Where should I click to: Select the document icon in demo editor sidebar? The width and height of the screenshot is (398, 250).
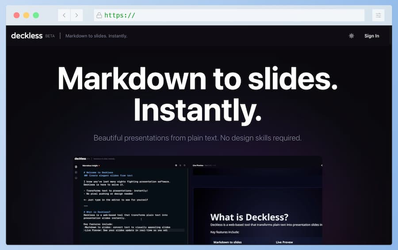76,167
